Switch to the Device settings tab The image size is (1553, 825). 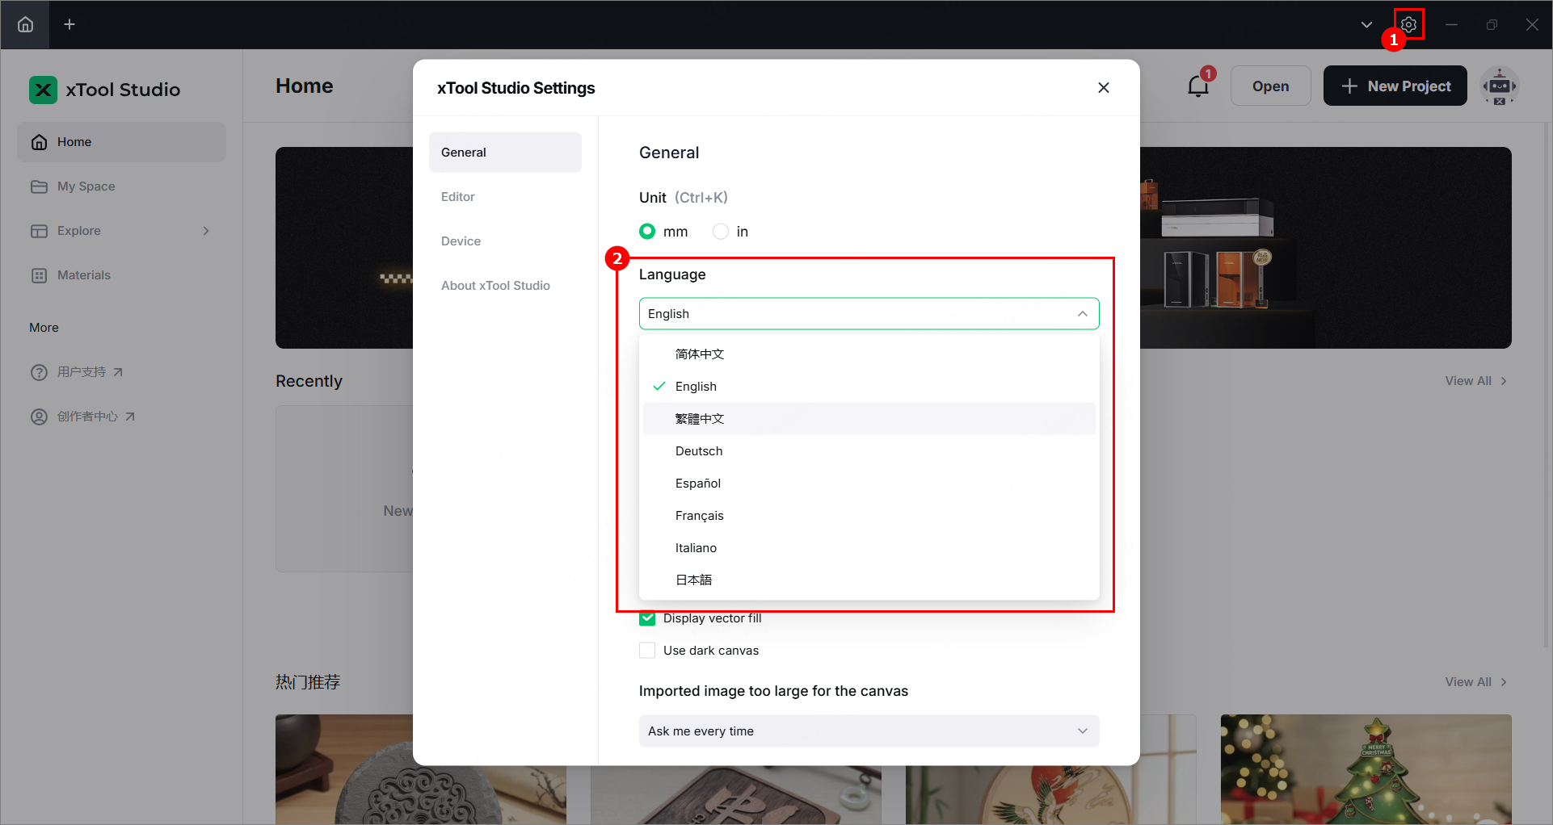tap(461, 241)
